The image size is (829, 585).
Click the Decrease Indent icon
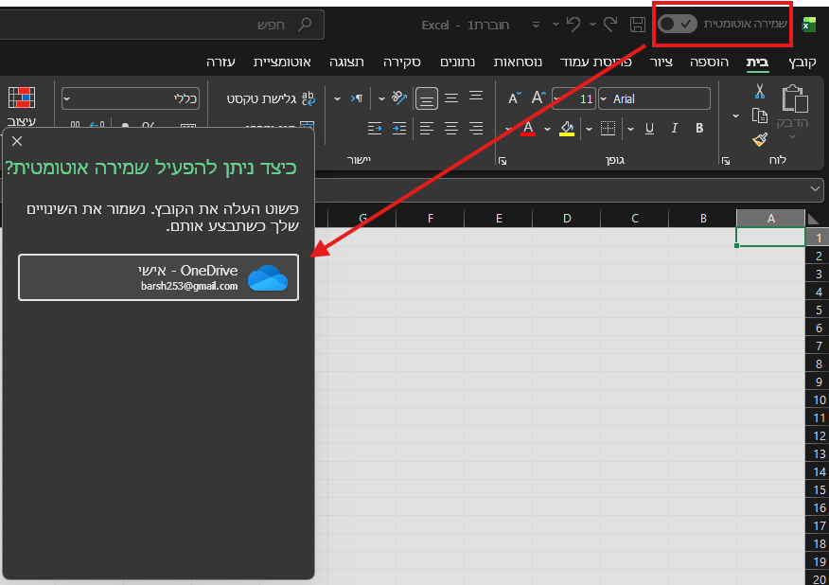pyautogui.click(x=375, y=128)
